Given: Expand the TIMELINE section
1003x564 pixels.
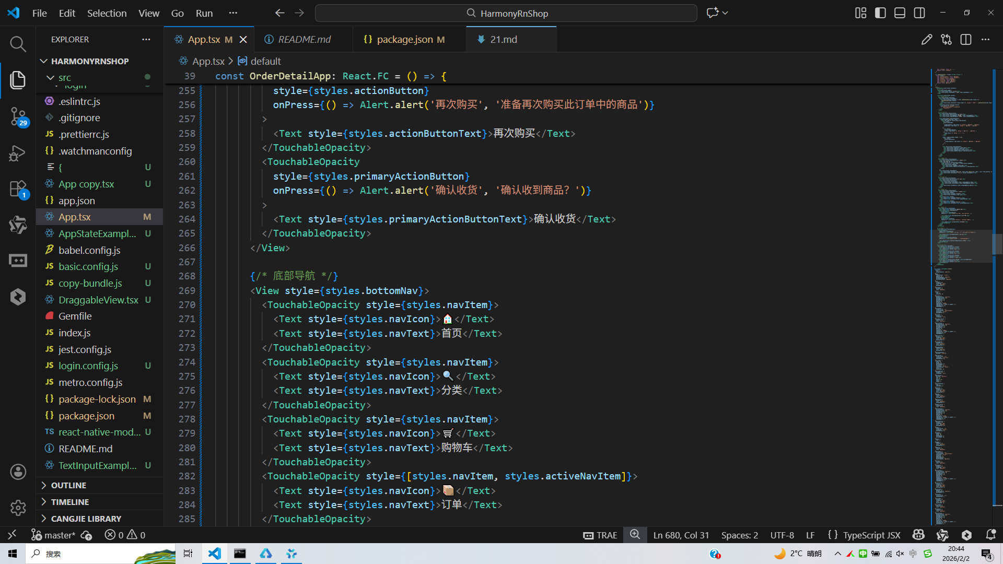Looking at the screenshot, I should [x=69, y=502].
